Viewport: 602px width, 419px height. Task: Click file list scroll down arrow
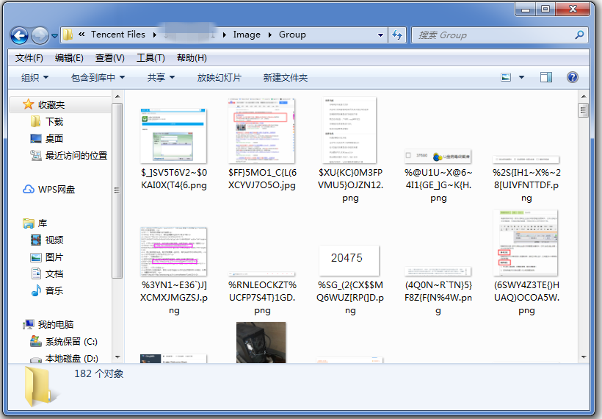(584, 357)
